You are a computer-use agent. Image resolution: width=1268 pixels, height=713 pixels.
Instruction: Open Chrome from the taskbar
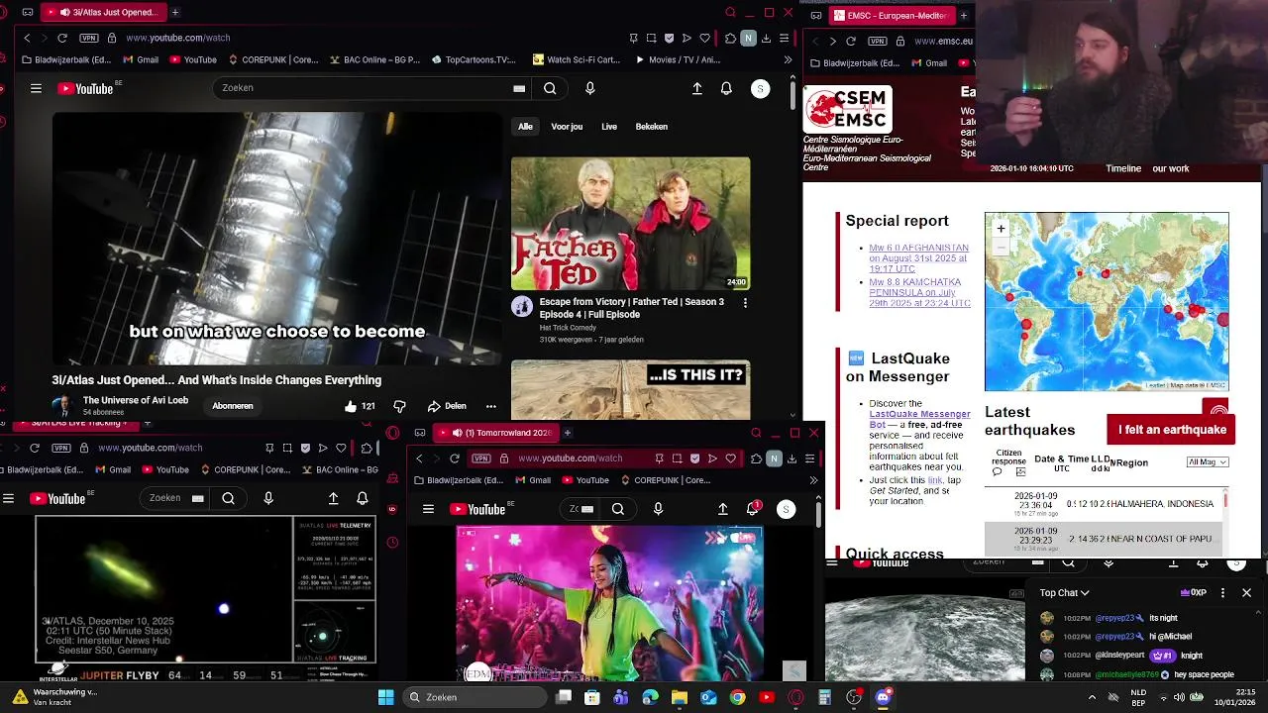(737, 697)
